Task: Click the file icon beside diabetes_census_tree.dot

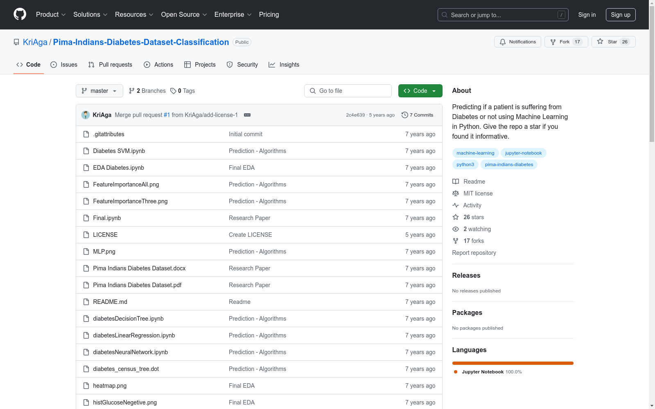Action: click(86, 369)
